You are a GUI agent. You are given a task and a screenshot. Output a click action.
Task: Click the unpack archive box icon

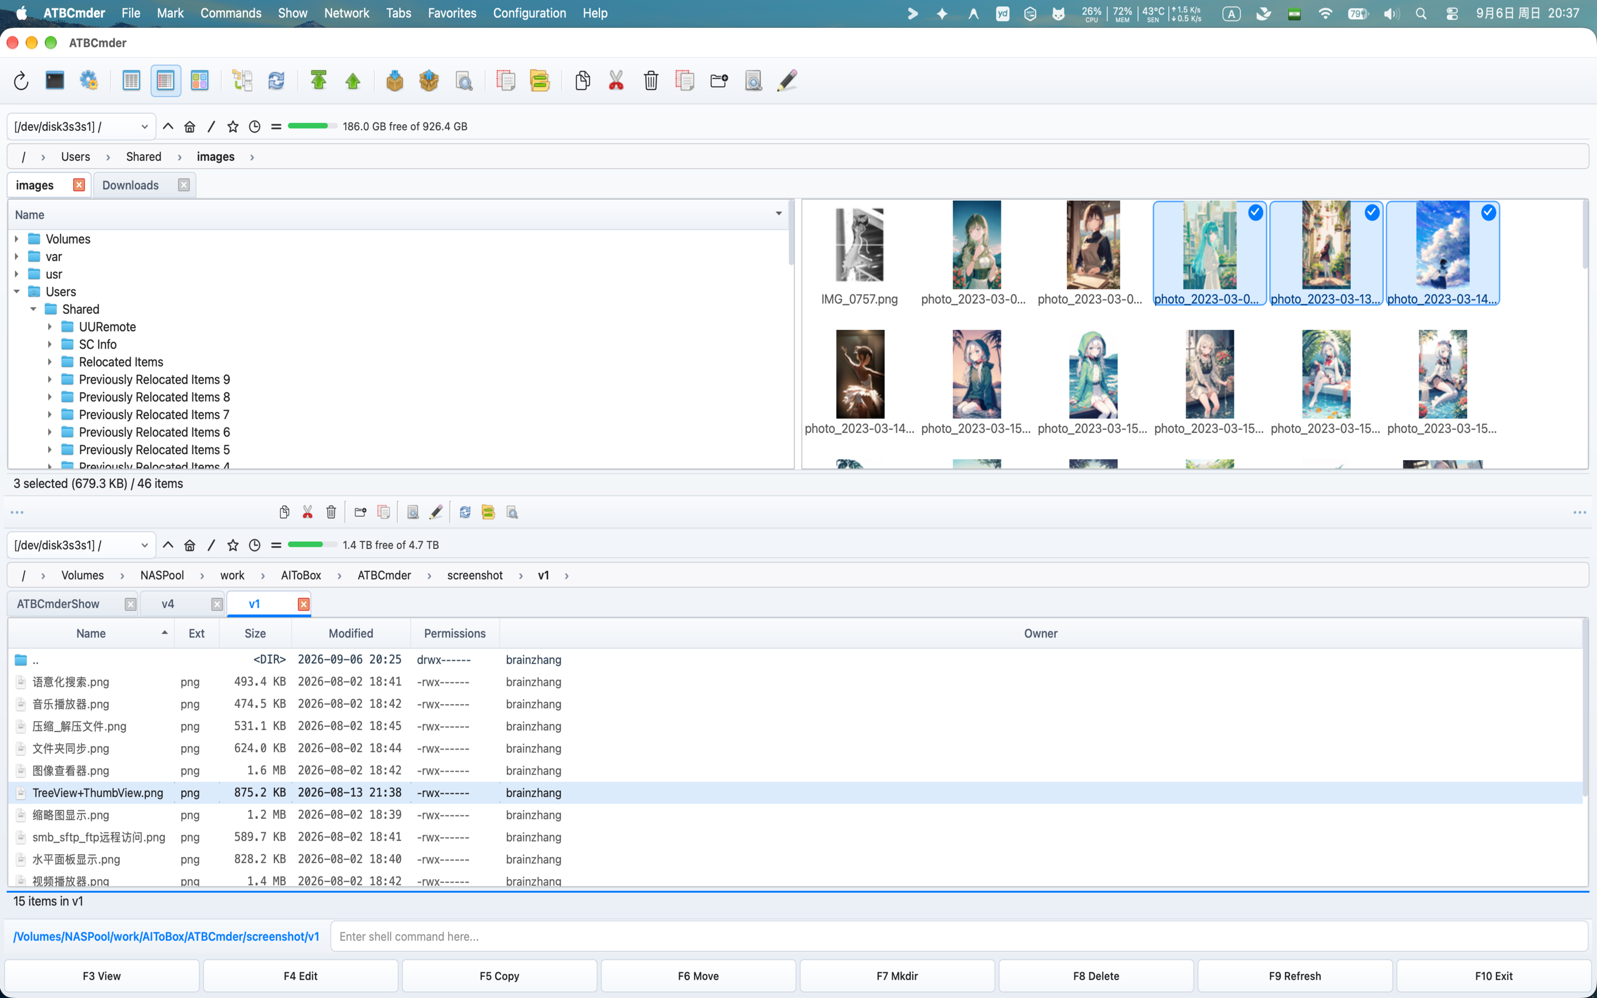(429, 80)
